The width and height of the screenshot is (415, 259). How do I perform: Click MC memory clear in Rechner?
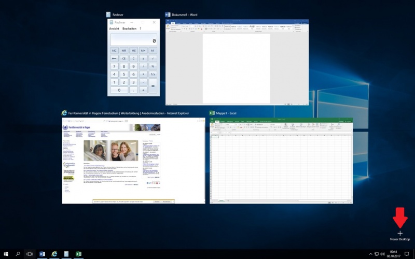pyautogui.click(x=114, y=50)
